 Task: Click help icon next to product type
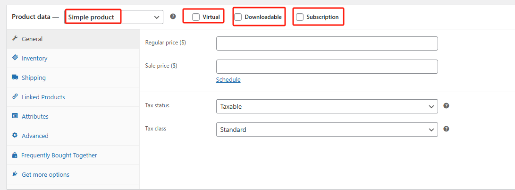[173, 17]
